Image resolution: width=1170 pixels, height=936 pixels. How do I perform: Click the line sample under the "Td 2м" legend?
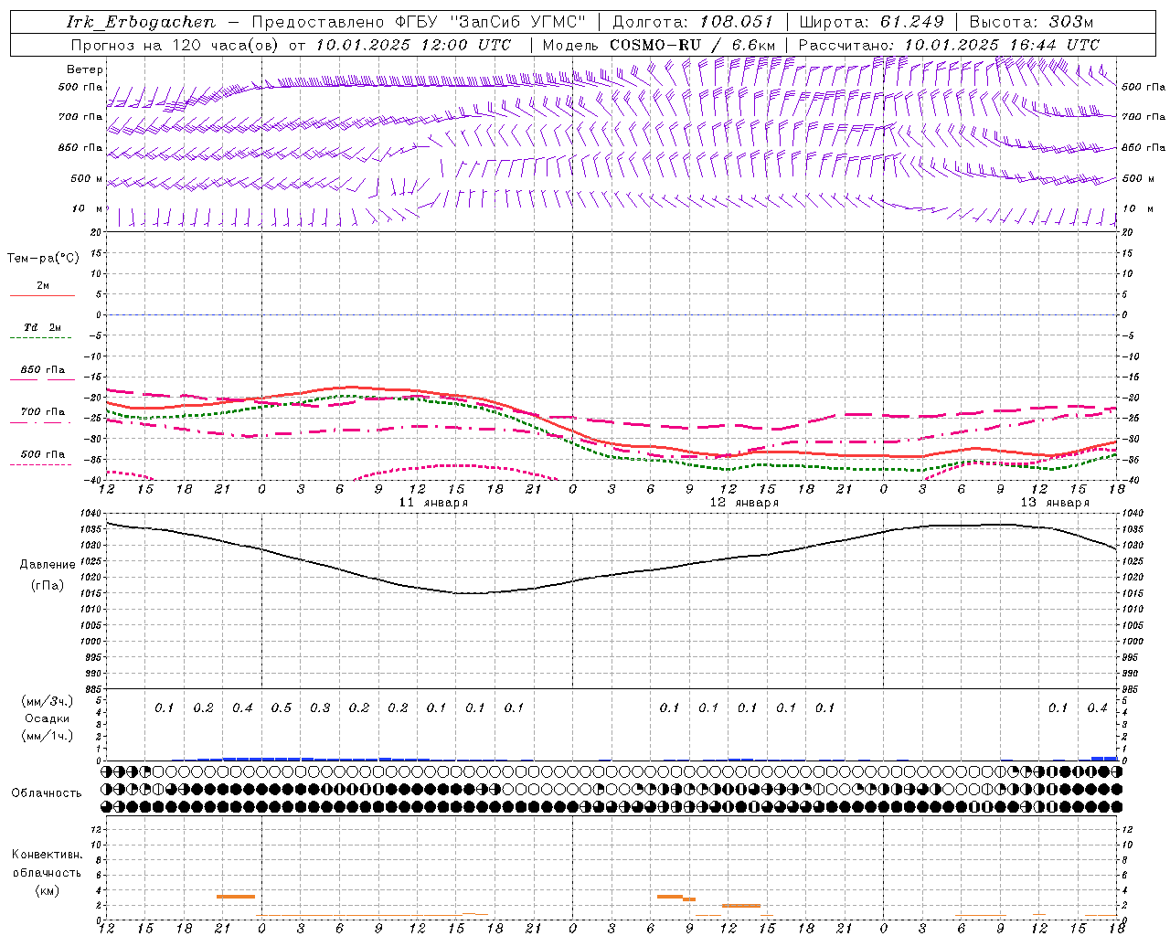[41, 338]
